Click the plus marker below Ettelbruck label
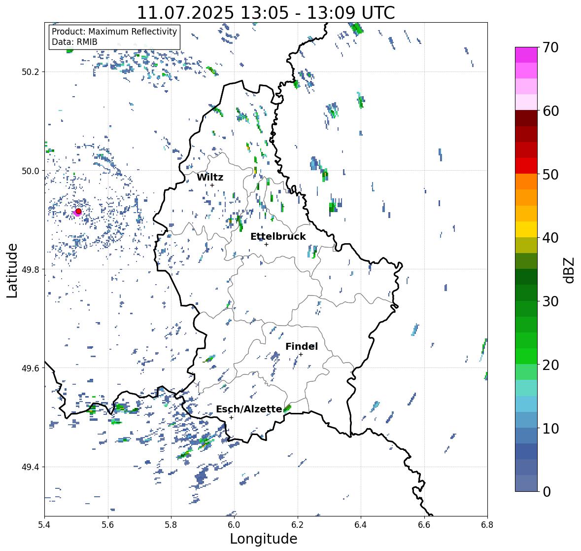Viewport: 581px width, 551px height. 266,244
